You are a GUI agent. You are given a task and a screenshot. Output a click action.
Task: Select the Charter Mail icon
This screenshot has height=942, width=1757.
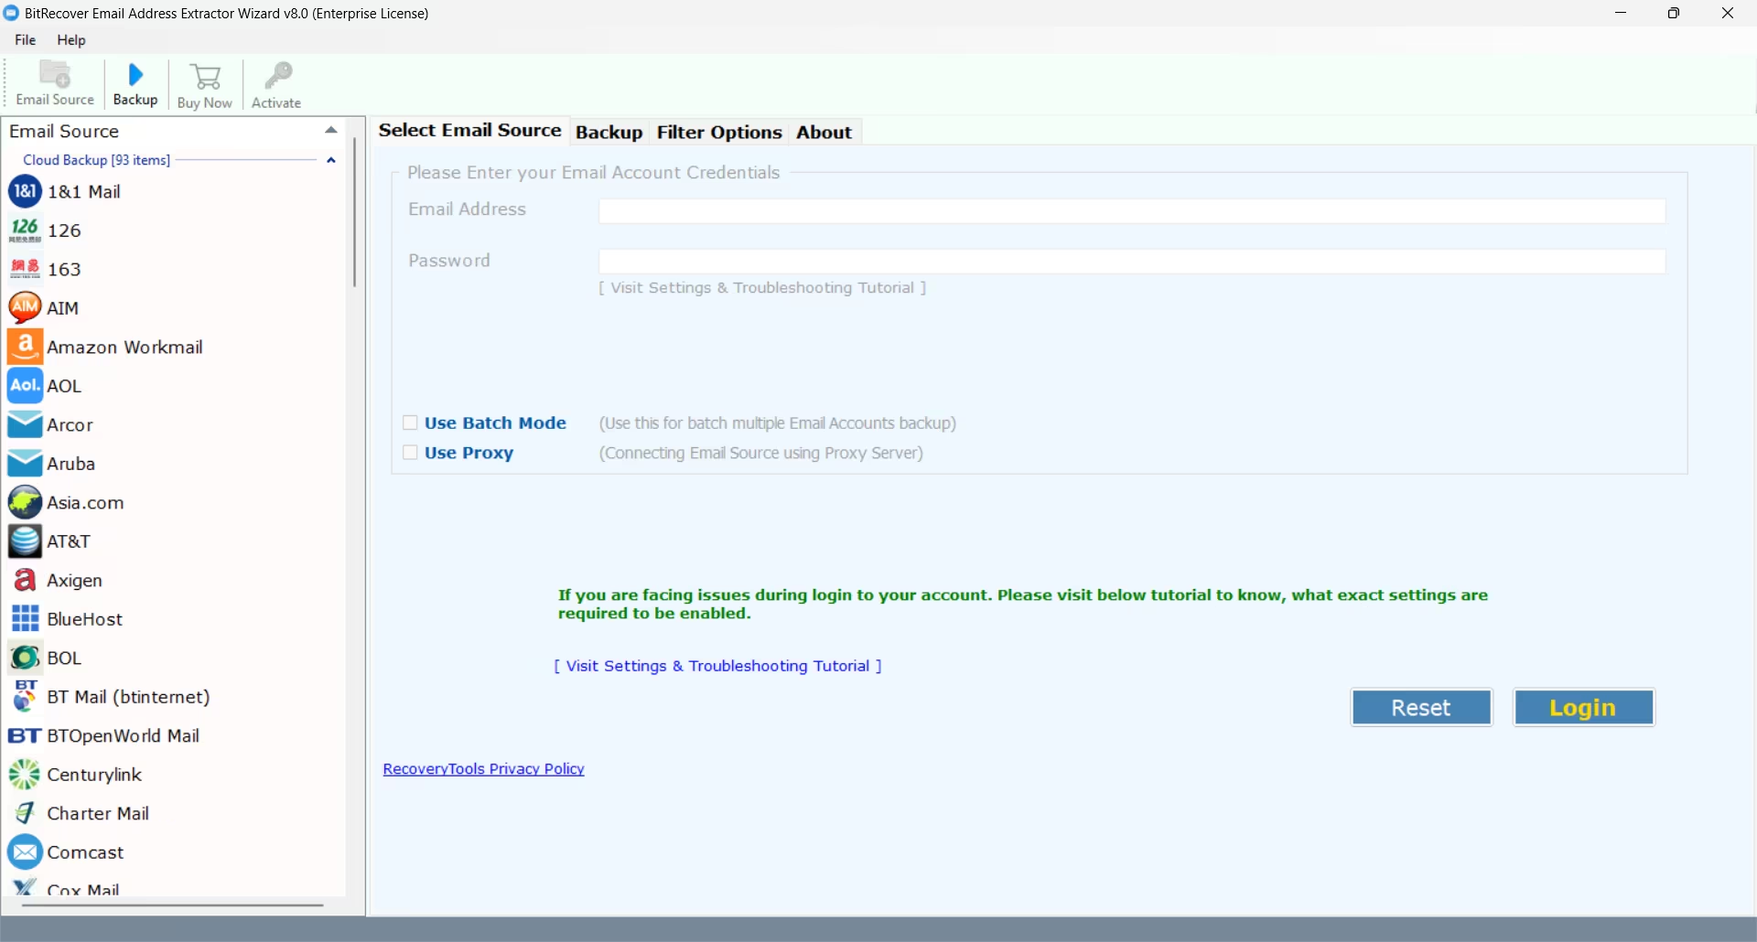25,813
